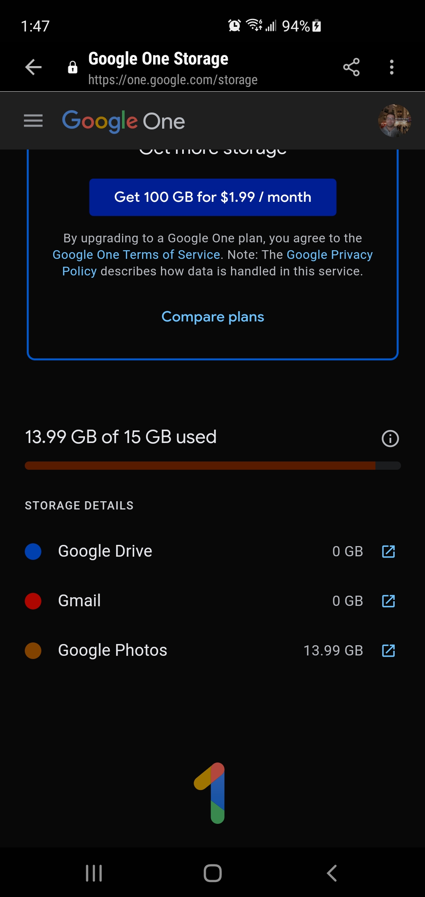The width and height of the screenshot is (425, 897).
Task: Open Google One Terms of Service link
Action: tap(136, 255)
